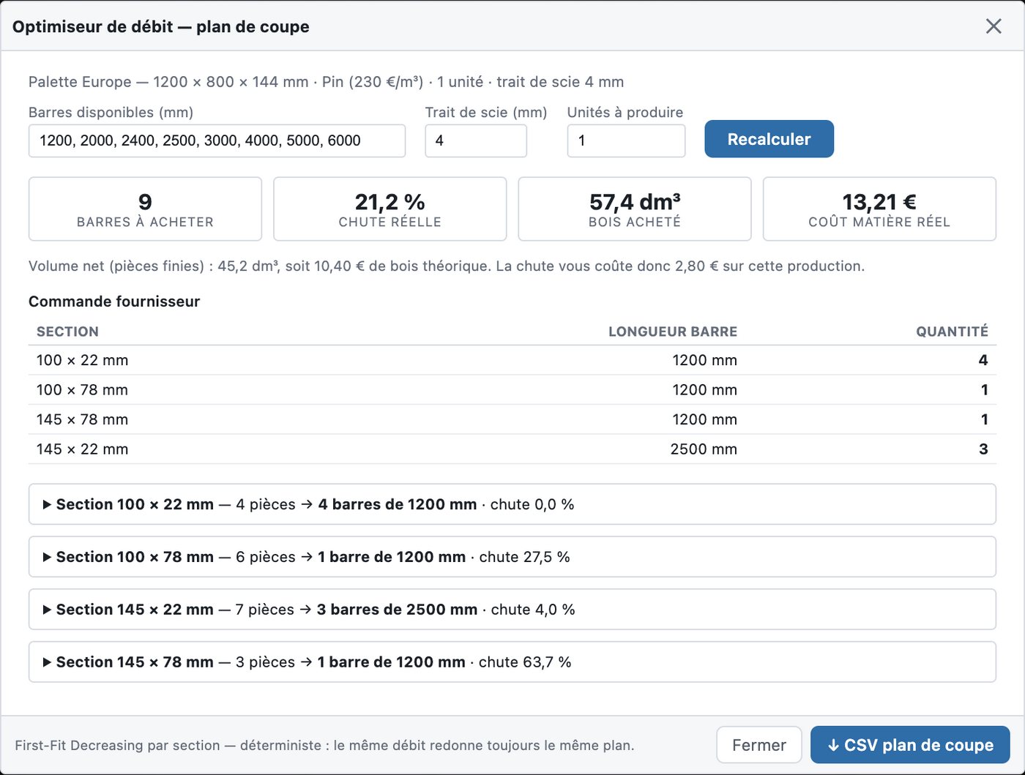1025x775 pixels.
Task: Click the 2500 mm bar length cell
Action: pos(704,449)
